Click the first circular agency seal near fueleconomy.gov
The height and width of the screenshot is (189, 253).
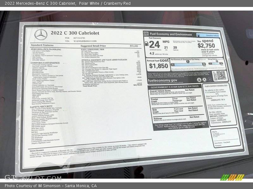(x=200, y=80)
